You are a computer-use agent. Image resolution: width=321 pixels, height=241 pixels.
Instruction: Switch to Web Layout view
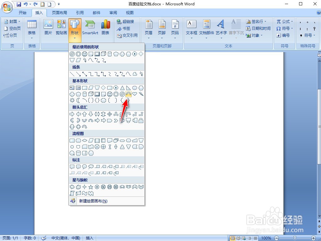(x=244, y=238)
